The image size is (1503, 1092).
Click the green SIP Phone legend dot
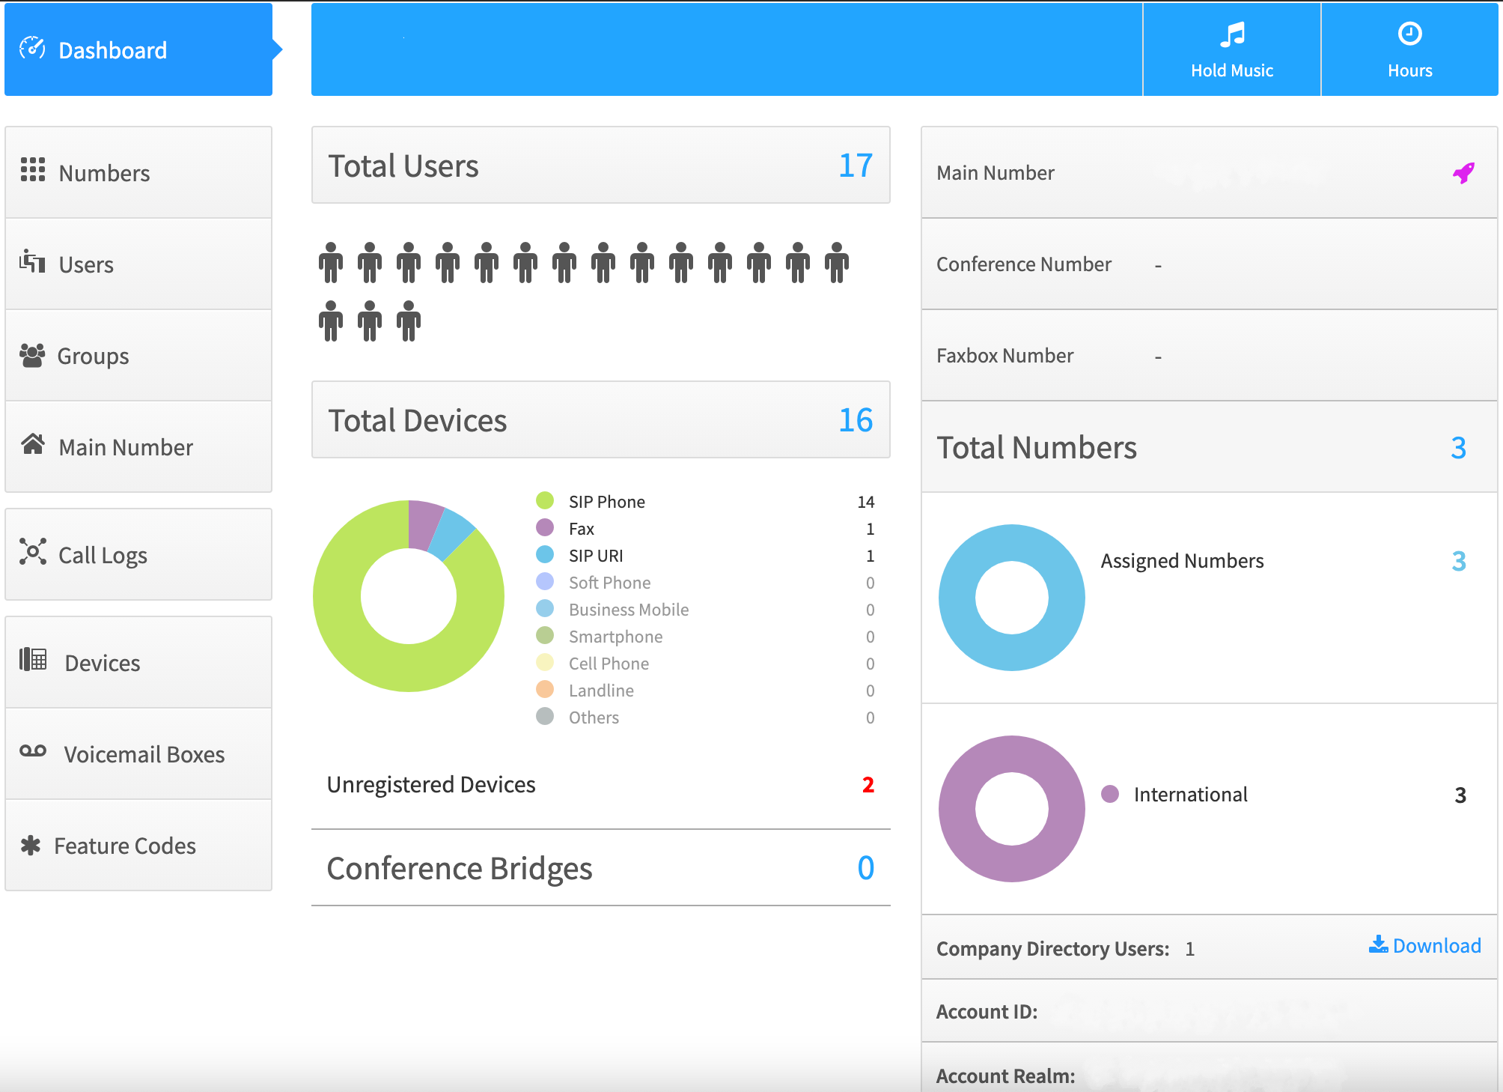545,500
